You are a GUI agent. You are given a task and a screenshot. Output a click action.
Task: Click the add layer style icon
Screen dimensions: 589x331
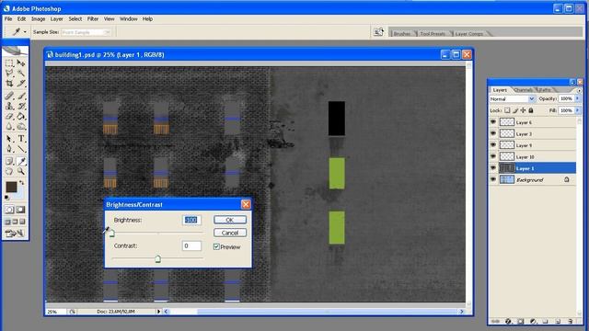tap(508, 321)
